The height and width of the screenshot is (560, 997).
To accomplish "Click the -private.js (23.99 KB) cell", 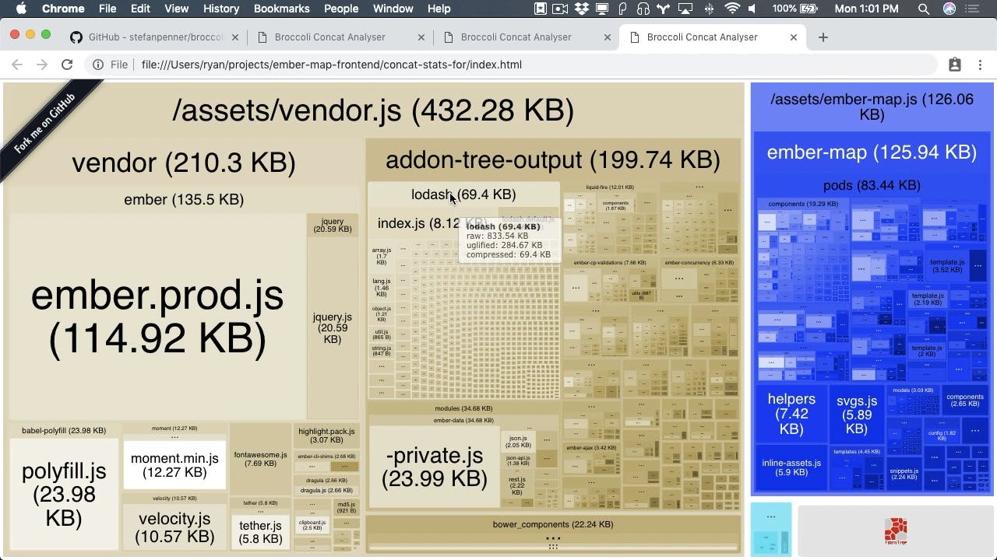I will click(x=436, y=467).
